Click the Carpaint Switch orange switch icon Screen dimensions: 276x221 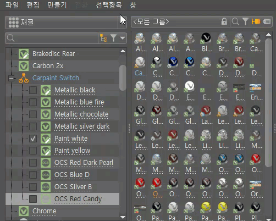coord(24,78)
